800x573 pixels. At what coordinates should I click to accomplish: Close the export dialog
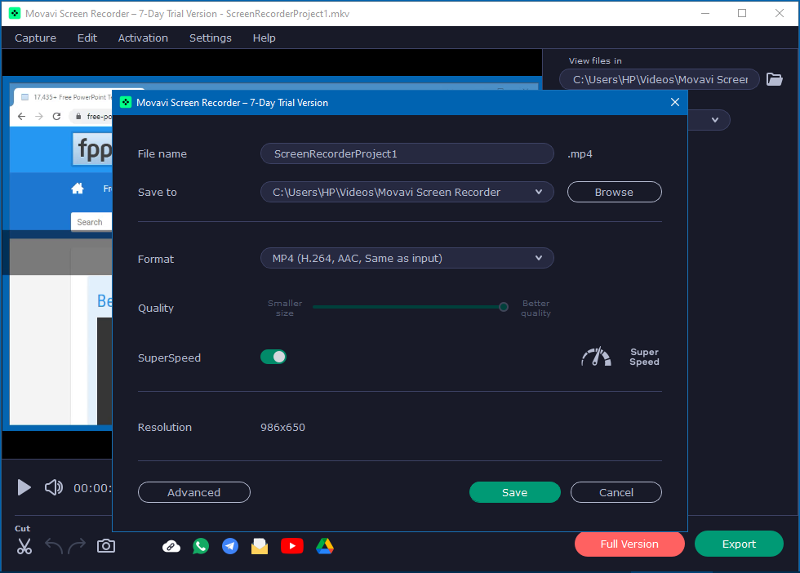(674, 102)
